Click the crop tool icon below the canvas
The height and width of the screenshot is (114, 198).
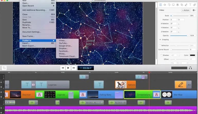(x=4, y=68)
